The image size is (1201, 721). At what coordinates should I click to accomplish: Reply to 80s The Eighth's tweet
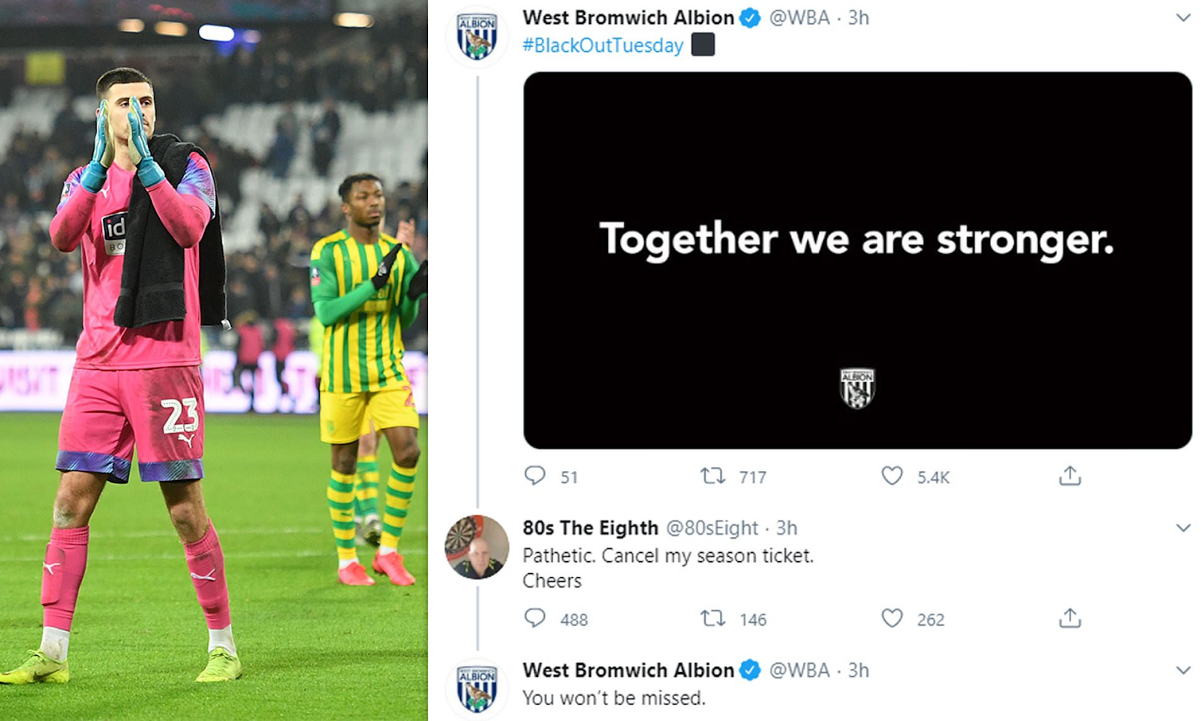[534, 618]
